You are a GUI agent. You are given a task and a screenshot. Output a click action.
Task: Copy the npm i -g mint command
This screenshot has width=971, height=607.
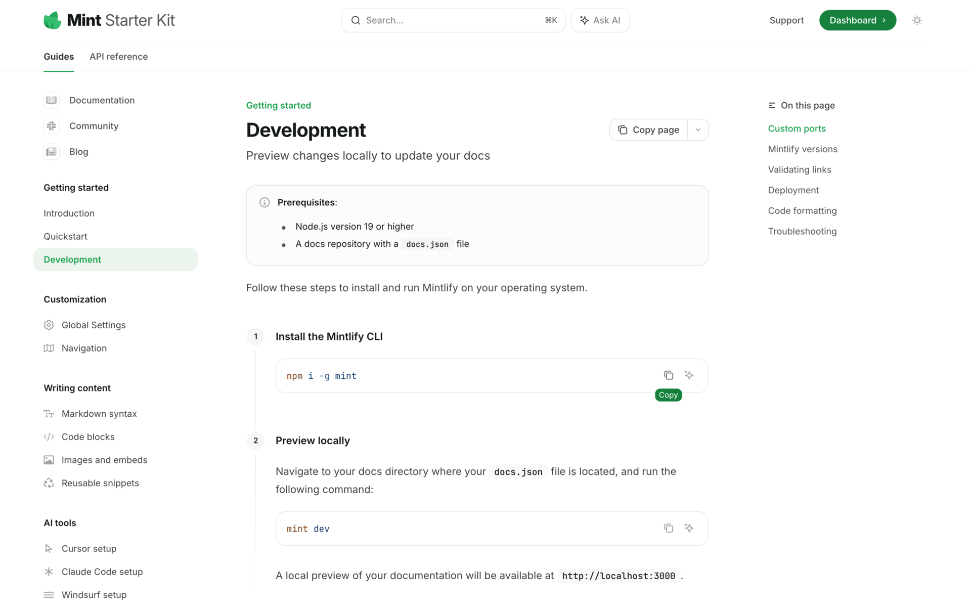[x=669, y=375]
